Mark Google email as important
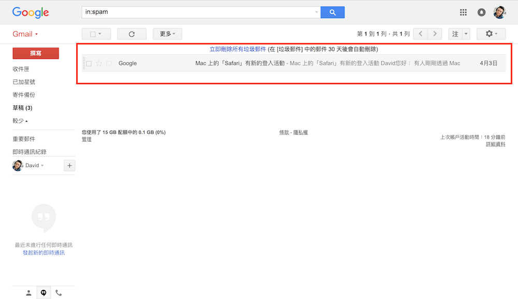This screenshot has width=518, height=299. coord(109,63)
